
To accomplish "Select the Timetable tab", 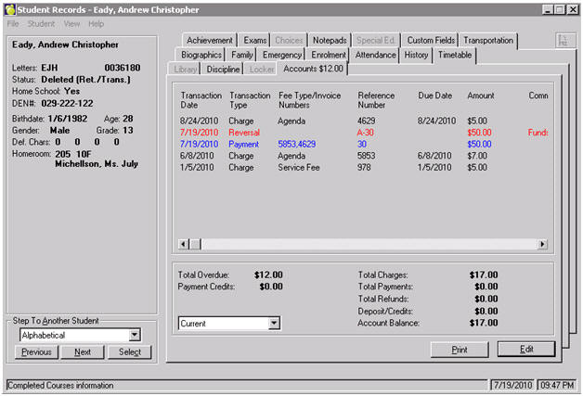I will pyautogui.click(x=454, y=55).
